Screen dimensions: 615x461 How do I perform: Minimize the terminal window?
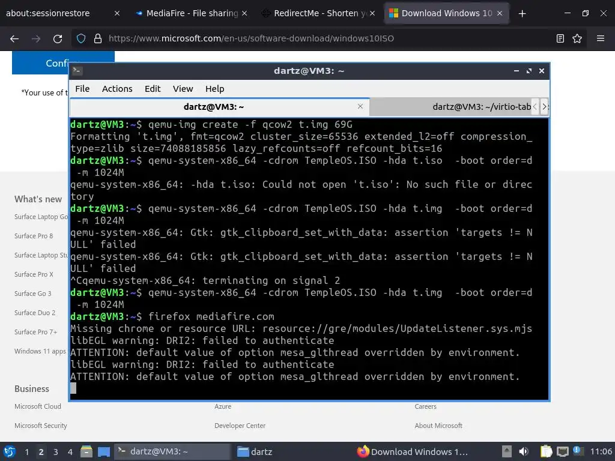pos(517,71)
